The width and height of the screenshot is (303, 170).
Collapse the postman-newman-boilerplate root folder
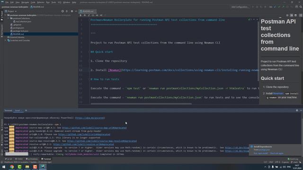[x=6, y=15]
